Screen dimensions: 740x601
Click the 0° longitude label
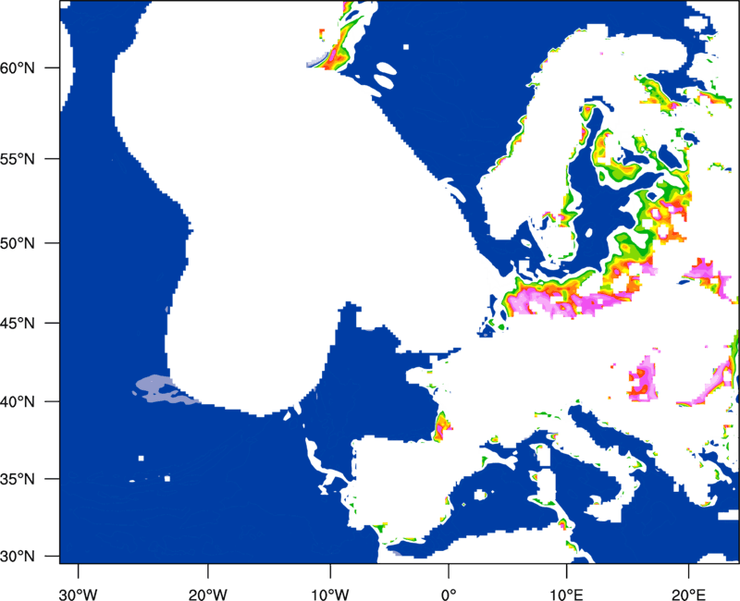(449, 594)
